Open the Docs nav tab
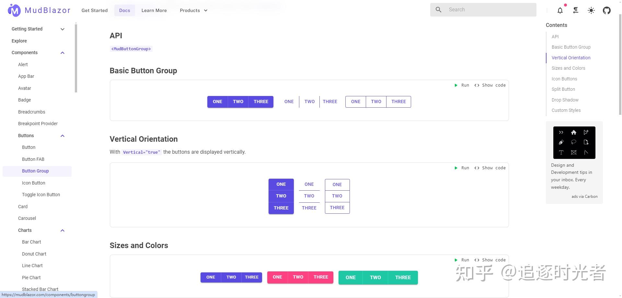This screenshot has height=298, width=622. (x=124, y=10)
